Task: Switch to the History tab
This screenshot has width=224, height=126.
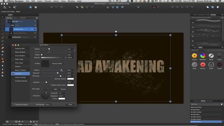Action: pyautogui.click(x=203, y=101)
